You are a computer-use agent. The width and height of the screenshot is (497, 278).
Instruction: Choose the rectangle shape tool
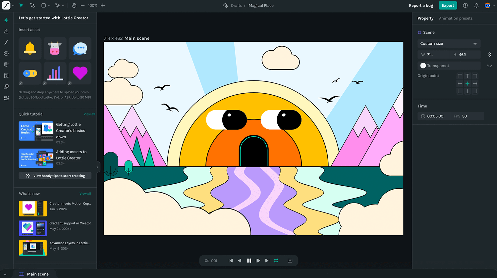click(43, 5)
